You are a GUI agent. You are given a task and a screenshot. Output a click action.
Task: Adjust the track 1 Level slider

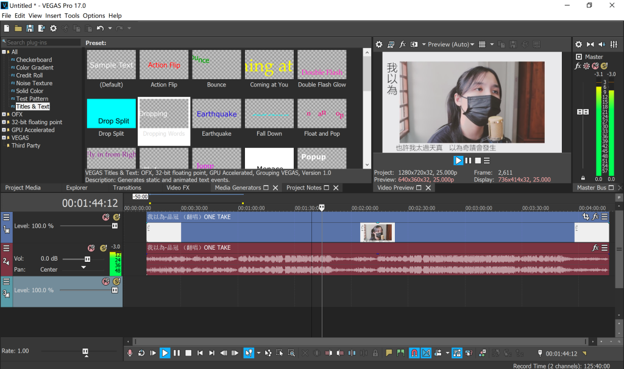115,226
